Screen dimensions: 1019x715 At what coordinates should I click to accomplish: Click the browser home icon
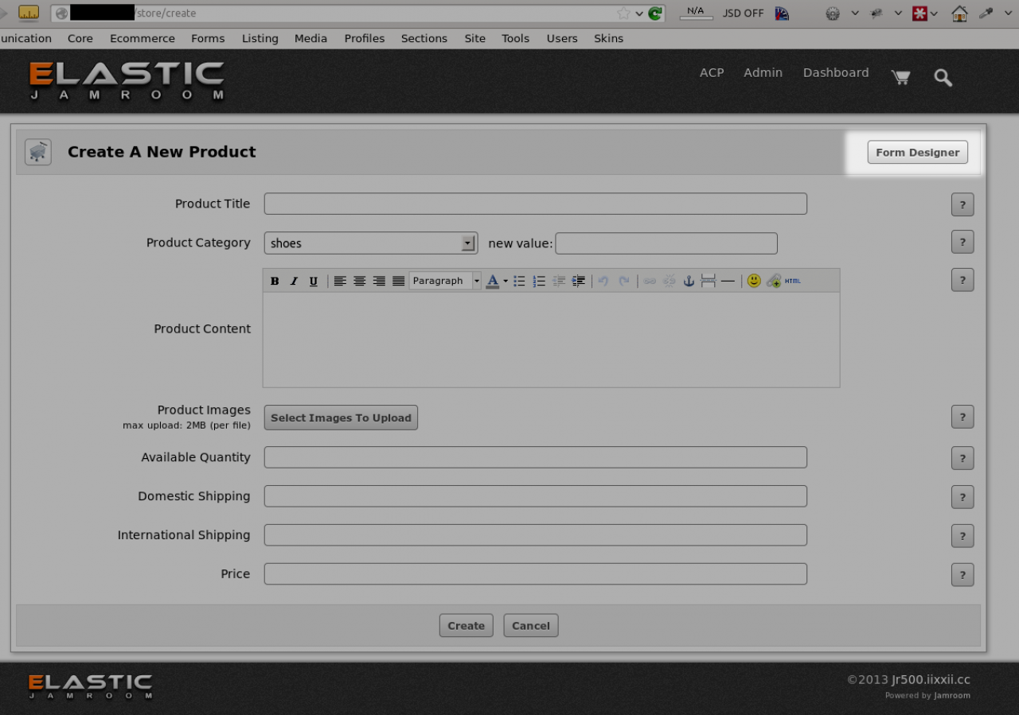pos(959,14)
